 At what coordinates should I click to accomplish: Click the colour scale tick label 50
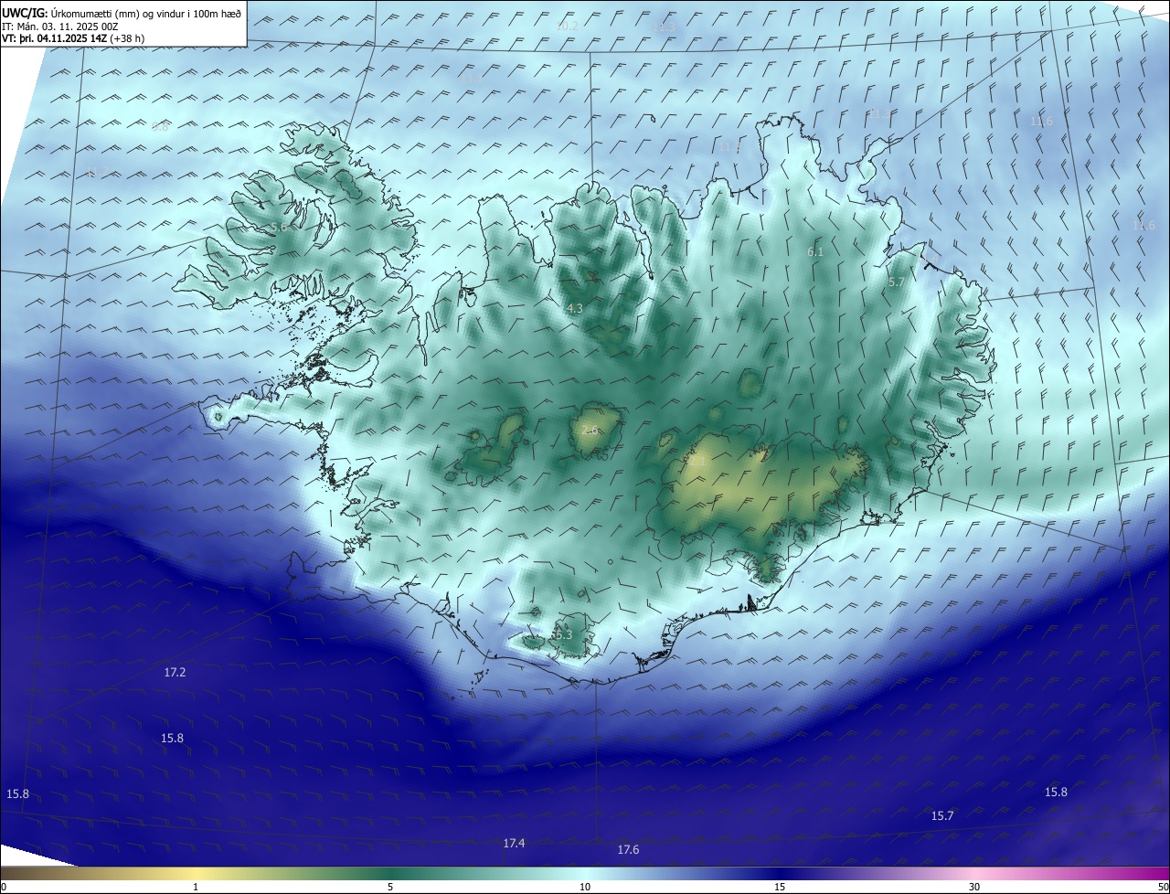click(x=1163, y=887)
